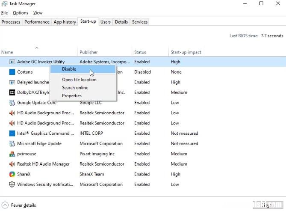Image resolution: width=286 pixels, height=211 pixels.
Task: Select the ShareX entry name
Action: (24, 174)
